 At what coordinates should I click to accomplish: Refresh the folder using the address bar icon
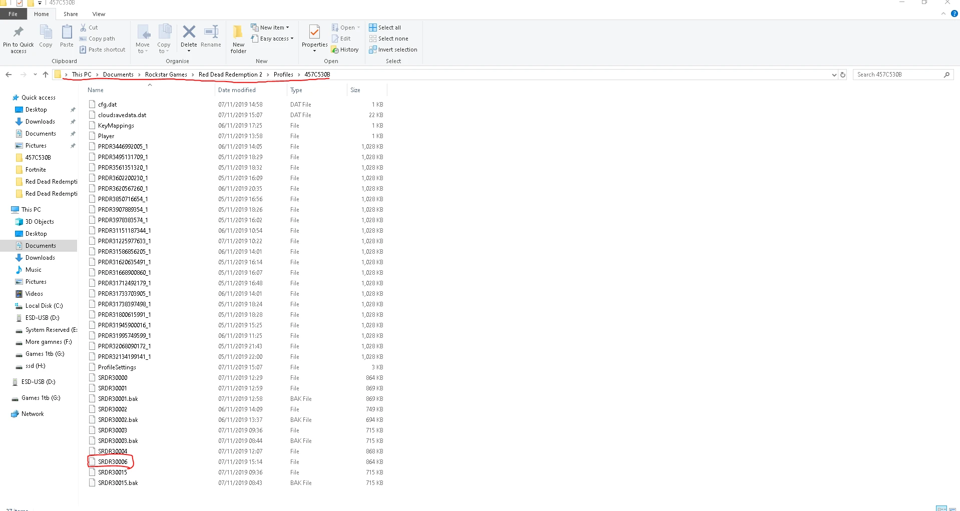point(843,75)
